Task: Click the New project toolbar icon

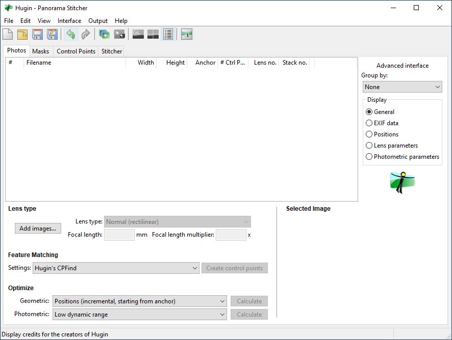Action: [8, 34]
